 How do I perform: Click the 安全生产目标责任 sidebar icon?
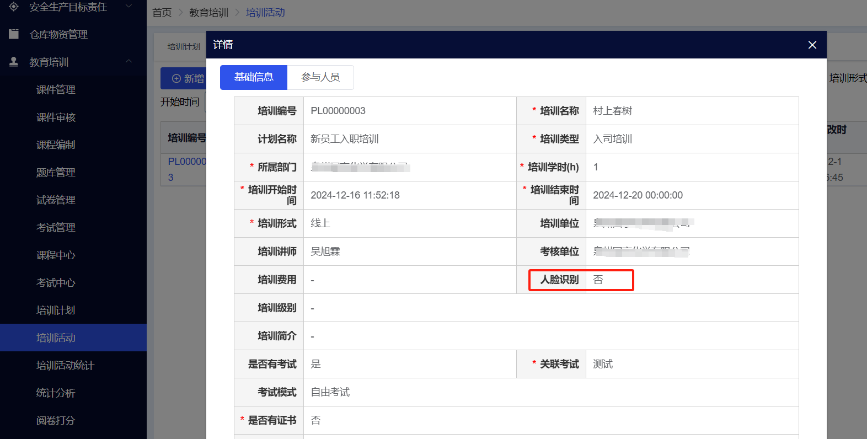(x=14, y=7)
